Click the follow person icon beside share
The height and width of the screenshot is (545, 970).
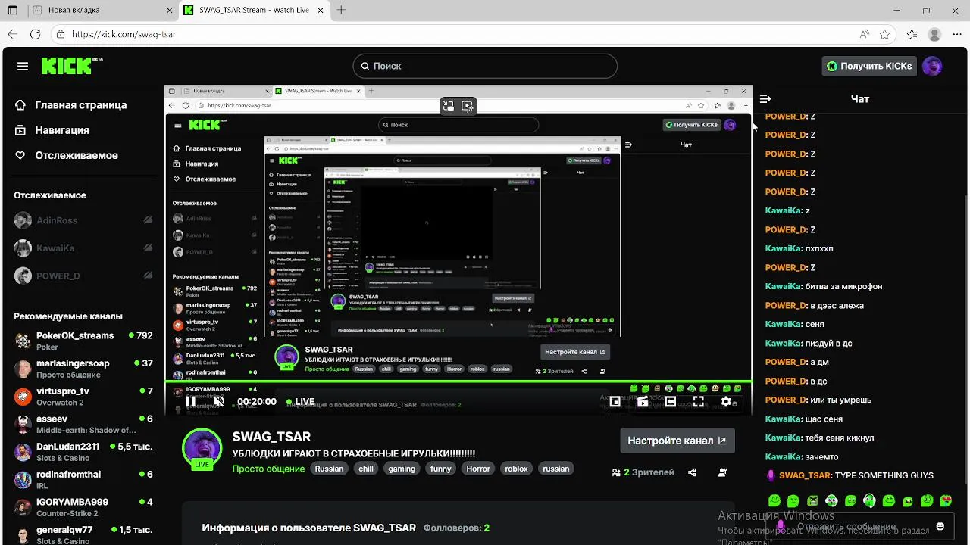(722, 472)
